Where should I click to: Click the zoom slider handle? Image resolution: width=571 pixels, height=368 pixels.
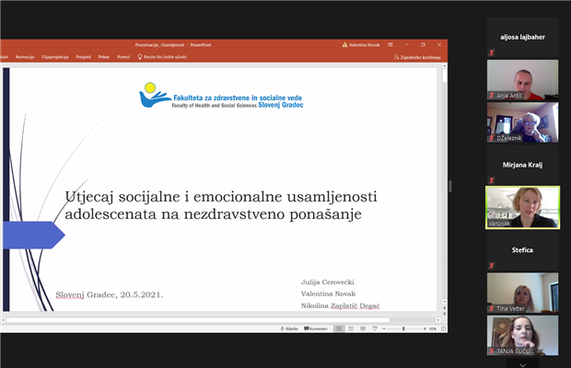tap(403, 328)
